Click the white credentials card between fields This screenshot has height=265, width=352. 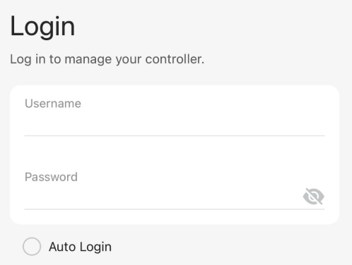click(x=175, y=153)
